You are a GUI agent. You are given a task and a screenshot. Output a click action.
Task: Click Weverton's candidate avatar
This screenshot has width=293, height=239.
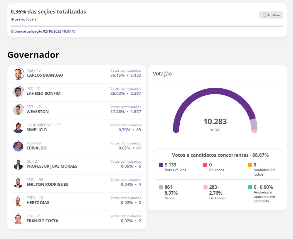click(x=18, y=110)
